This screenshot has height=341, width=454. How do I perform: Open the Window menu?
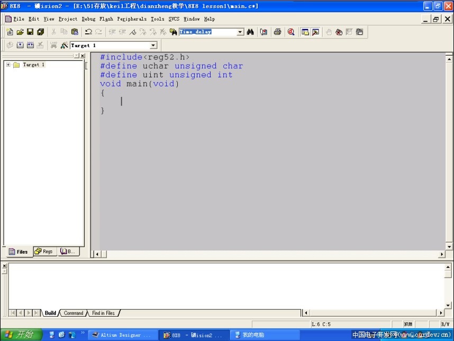coord(192,19)
